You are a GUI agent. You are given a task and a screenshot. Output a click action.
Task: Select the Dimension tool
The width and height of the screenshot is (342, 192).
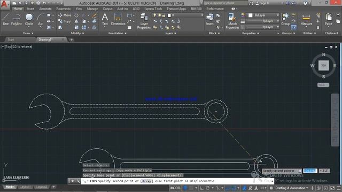pos(118,19)
